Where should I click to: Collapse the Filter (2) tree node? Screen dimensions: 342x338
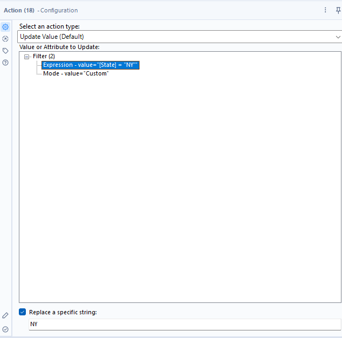pyautogui.click(x=26, y=57)
